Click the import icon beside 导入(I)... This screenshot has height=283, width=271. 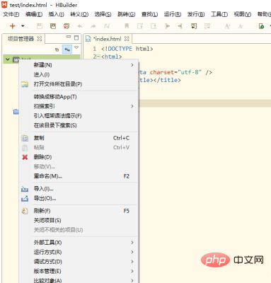[25, 189]
